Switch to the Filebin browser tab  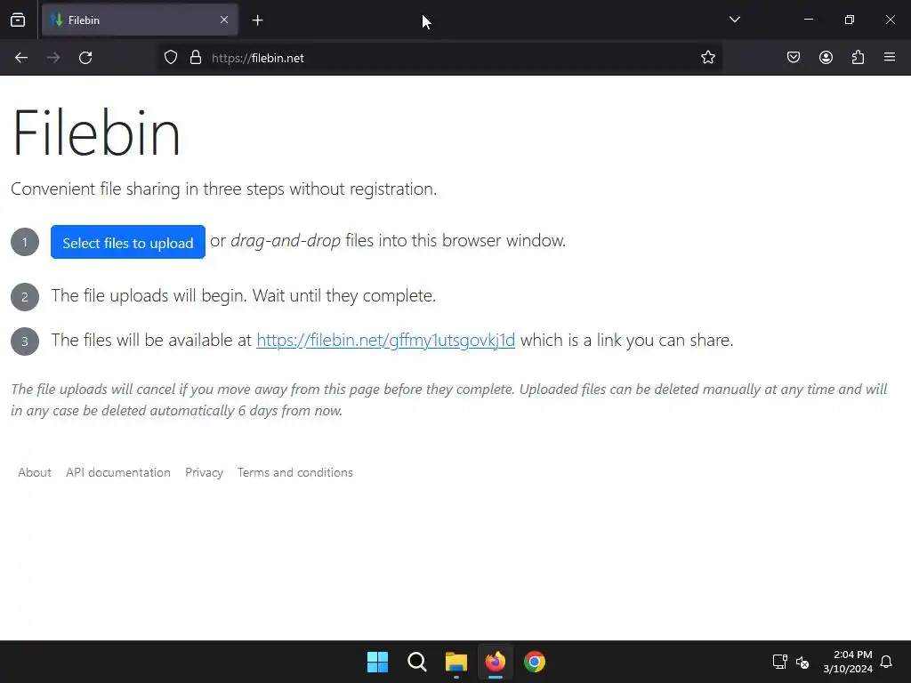[140, 20]
